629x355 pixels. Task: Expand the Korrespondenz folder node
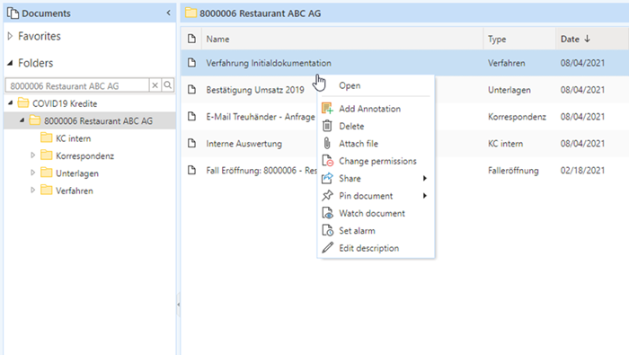(x=33, y=155)
